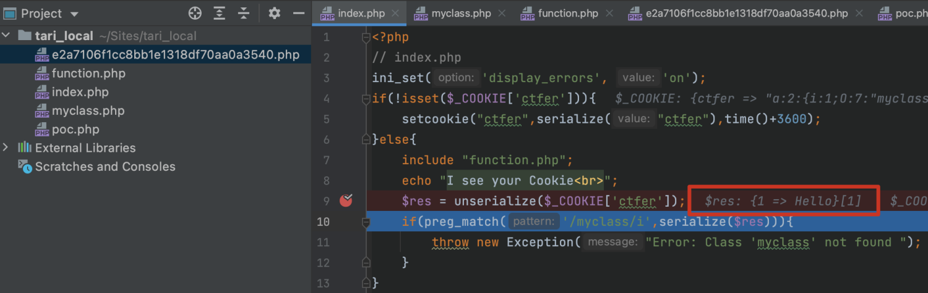
Task: Close the index.php tab
Action: [x=395, y=13]
